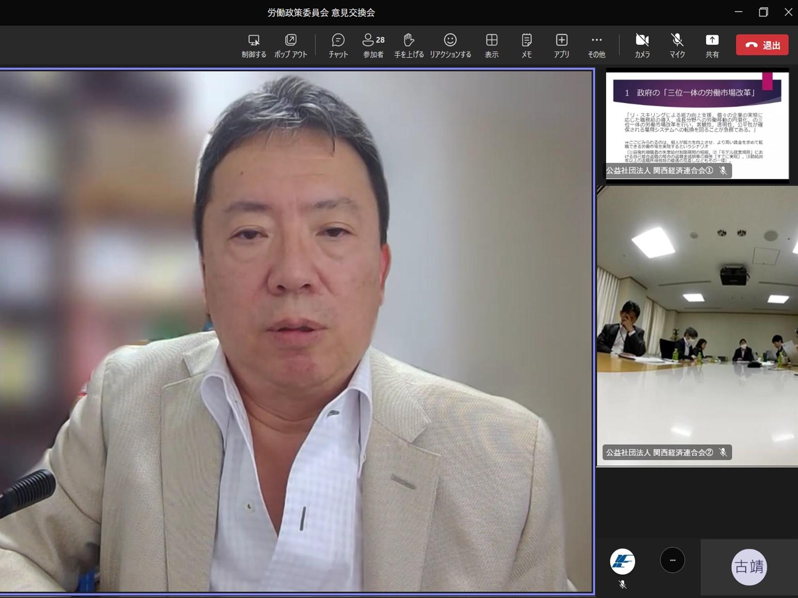The image size is (798, 598).
Task: Click the main speaker video
Action: coord(297,331)
